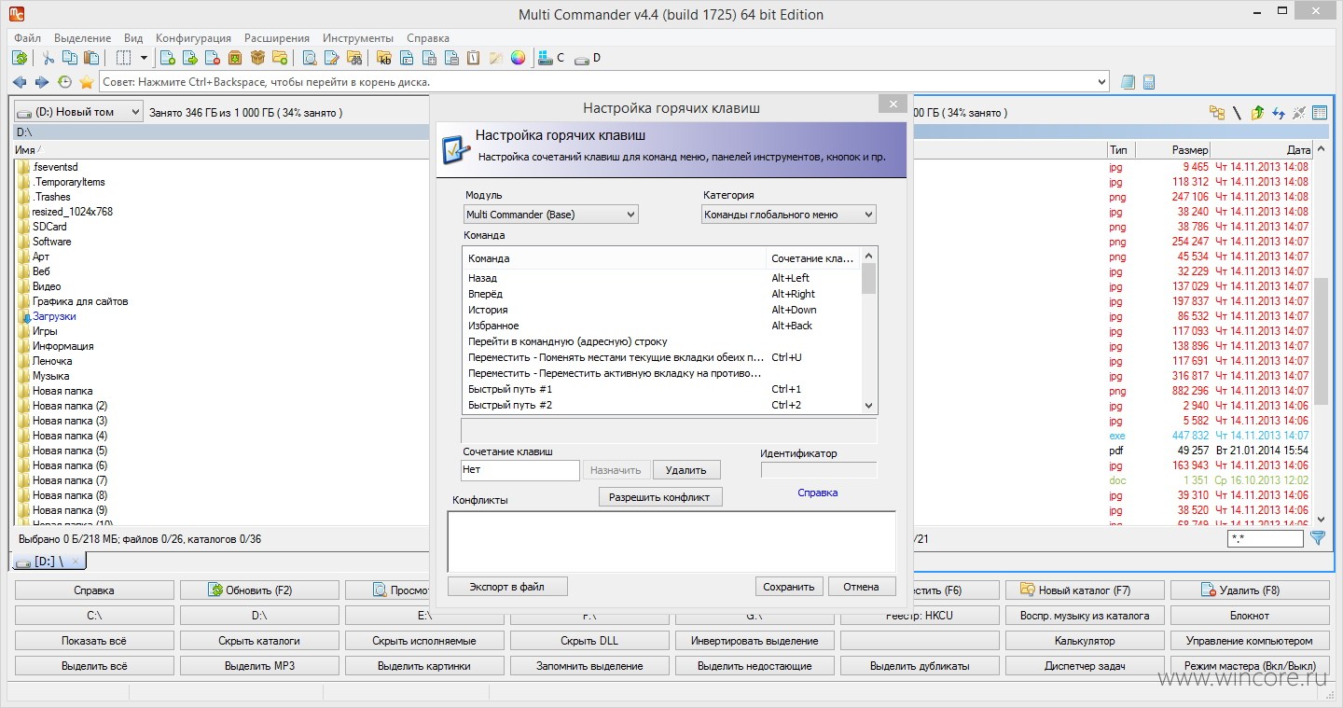Click the 'Калькулятор' bottom button

tap(1085, 641)
